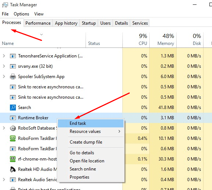Choose Properties in the context menu

tap(91, 177)
